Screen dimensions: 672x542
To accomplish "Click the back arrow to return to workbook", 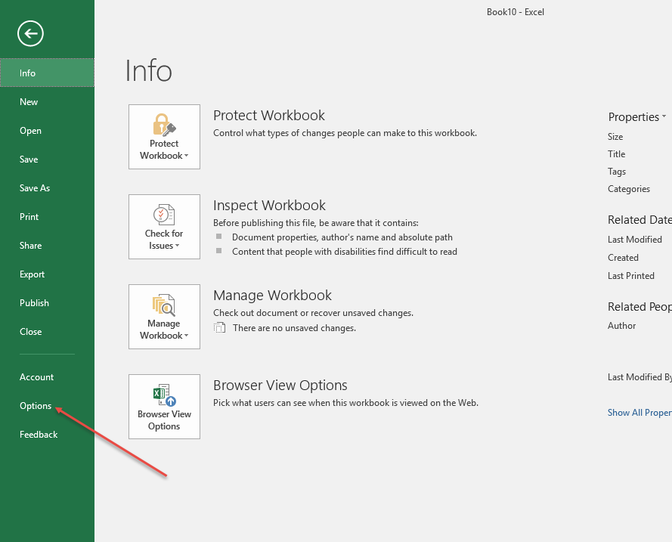I will point(30,33).
